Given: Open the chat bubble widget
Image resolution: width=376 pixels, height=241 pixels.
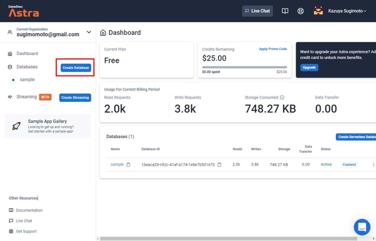Looking at the screenshot, I should pos(362,227).
